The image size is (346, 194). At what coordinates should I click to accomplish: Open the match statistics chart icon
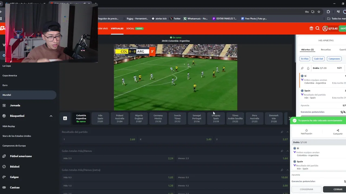coord(65,118)
